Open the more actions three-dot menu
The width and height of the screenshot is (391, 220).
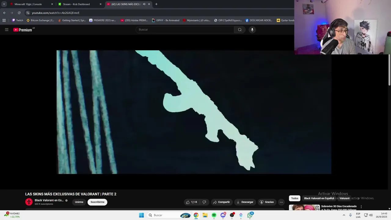(281, 202)
